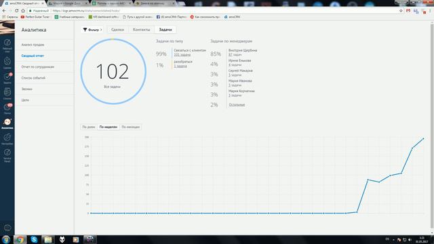Open task count link under Мария Корчагина
434x244 pixels.
pyautogui.click(x=235, y=96)
